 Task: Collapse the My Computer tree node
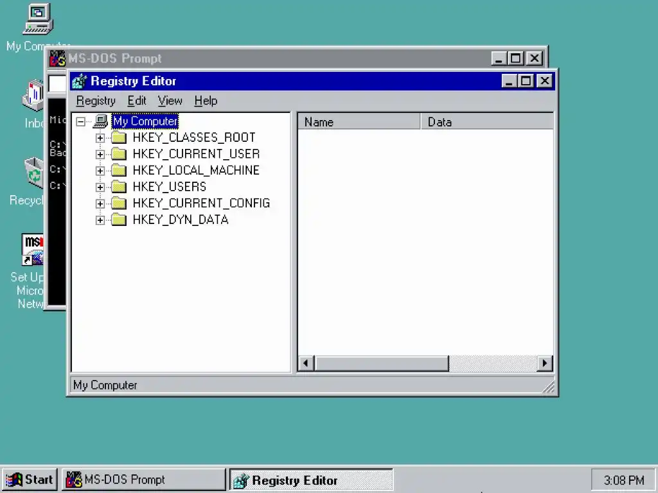coord(80,121)
